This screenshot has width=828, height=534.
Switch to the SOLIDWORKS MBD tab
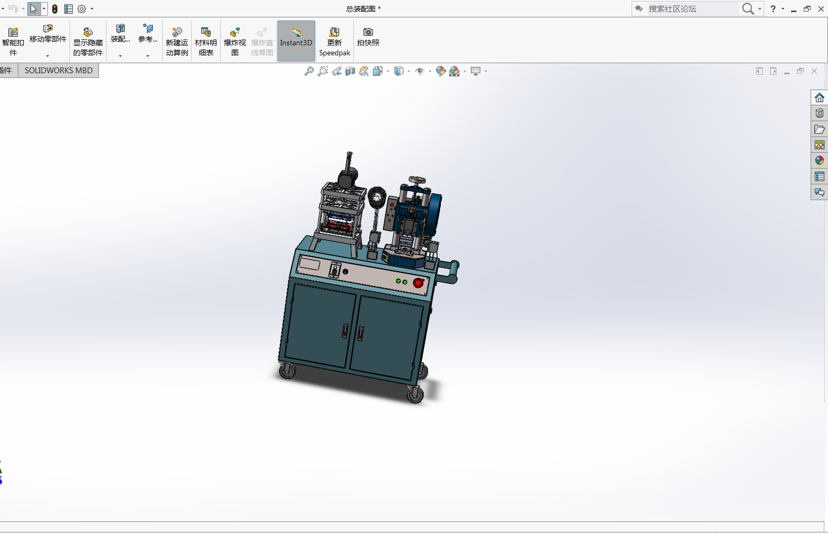click(x=58, y=71)
